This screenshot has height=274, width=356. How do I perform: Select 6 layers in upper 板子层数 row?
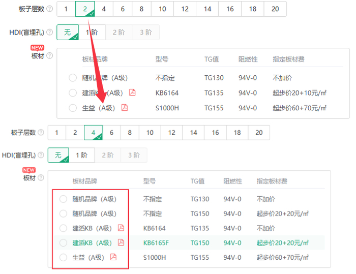click(123, 9)
